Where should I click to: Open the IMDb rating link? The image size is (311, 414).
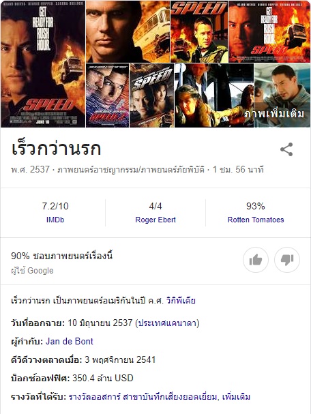55,220
